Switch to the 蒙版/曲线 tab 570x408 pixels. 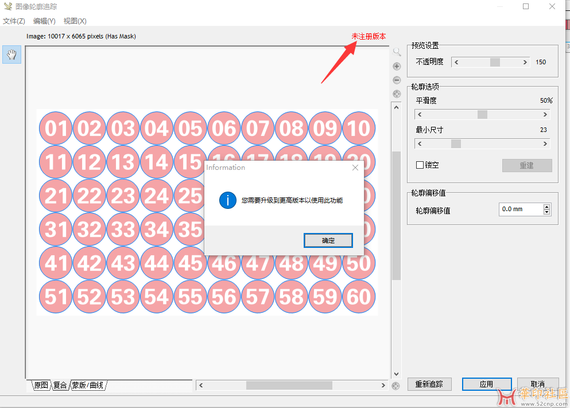tap(88, 385)
